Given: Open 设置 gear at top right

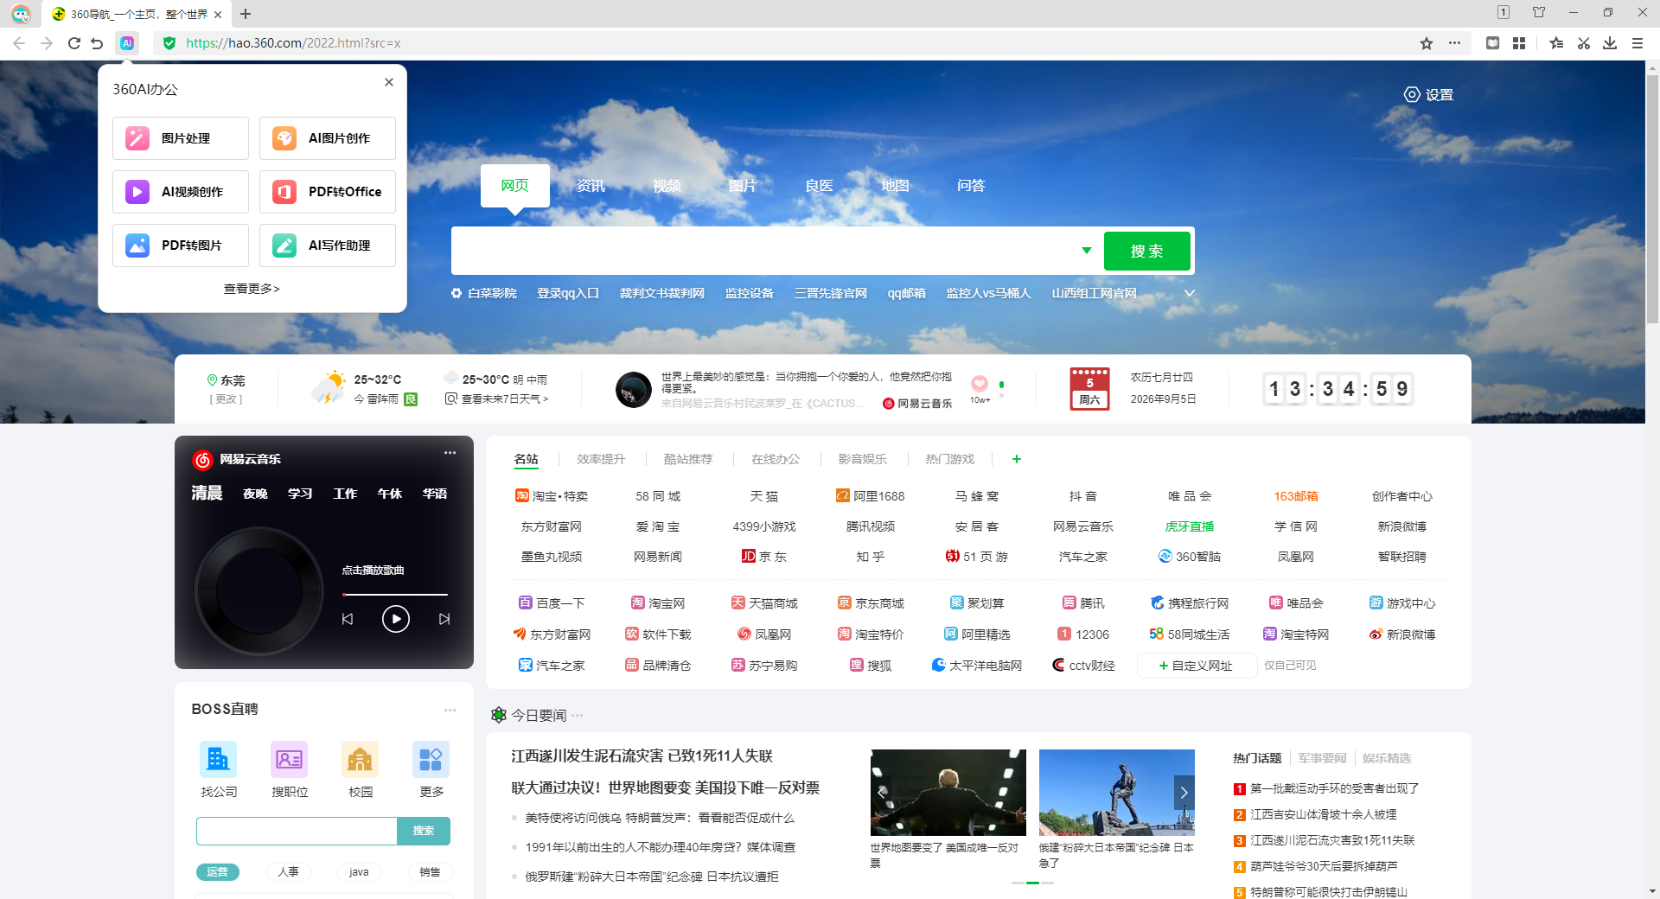Looking at the screenshot, I should click(1428, 94).
